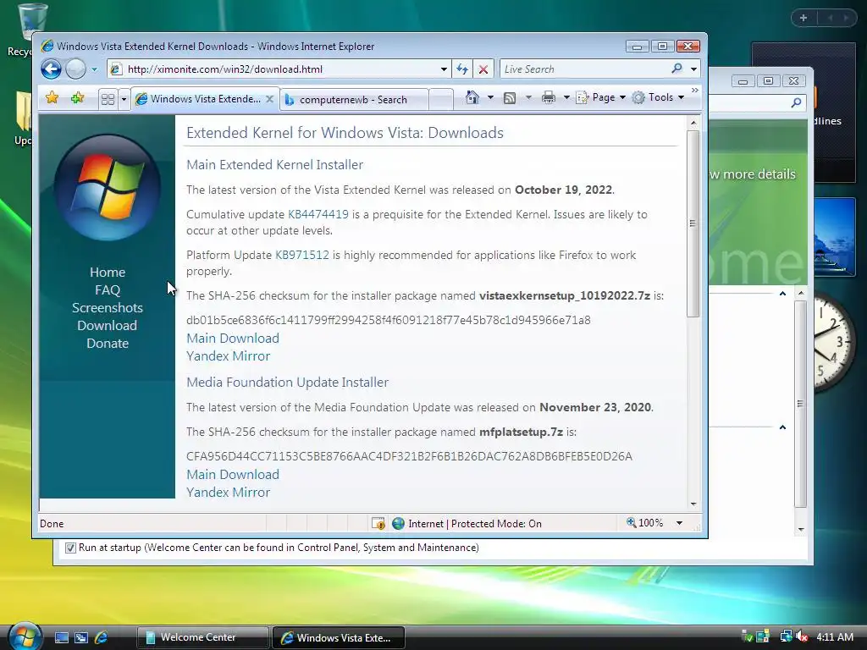Click the RSS Feeds icon
Image resolution: width=867 pixels, height=650 pixels.
click(510, 98)
